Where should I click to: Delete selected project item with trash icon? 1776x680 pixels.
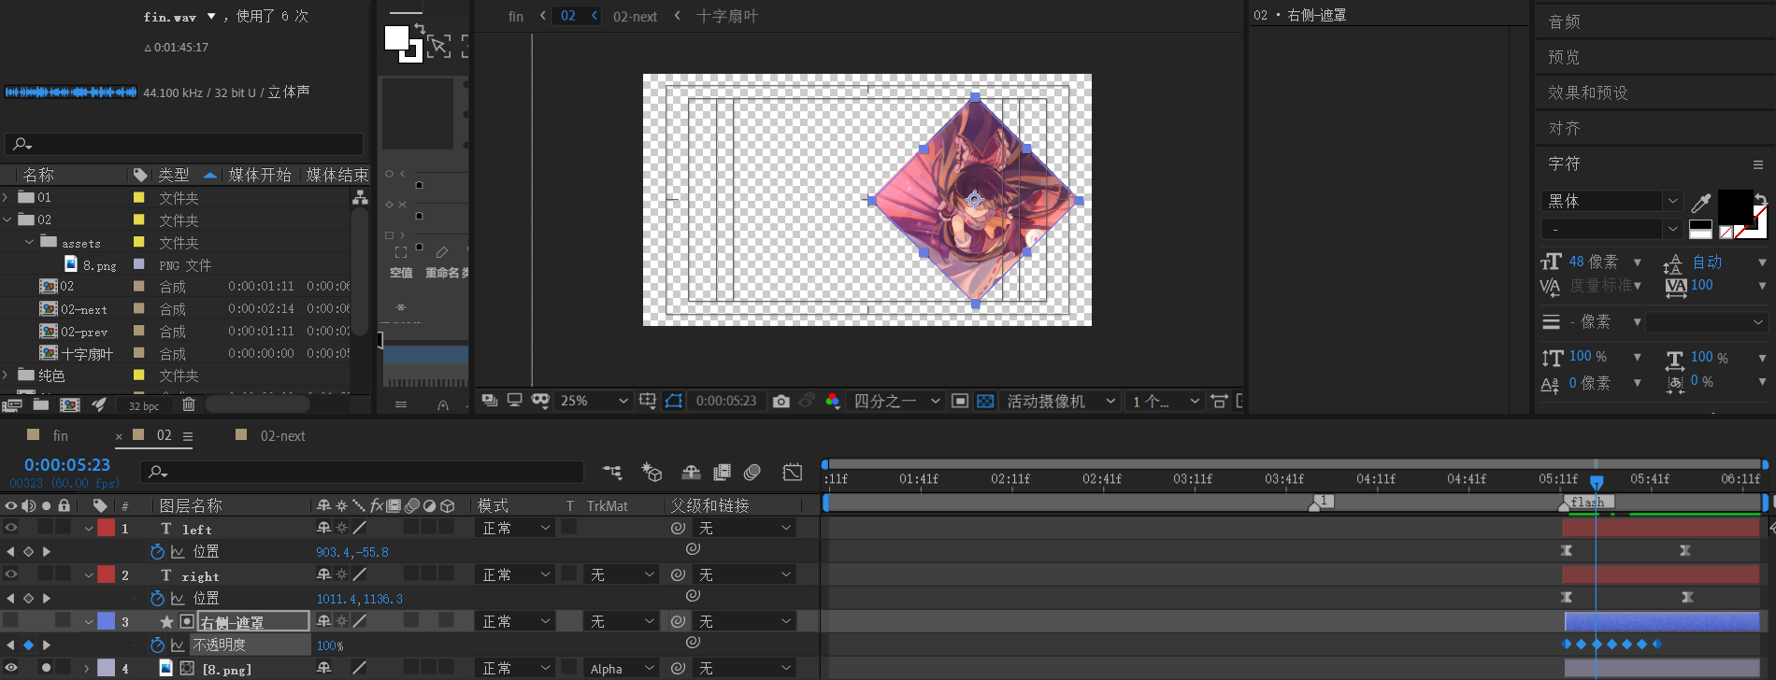[189, 404]
